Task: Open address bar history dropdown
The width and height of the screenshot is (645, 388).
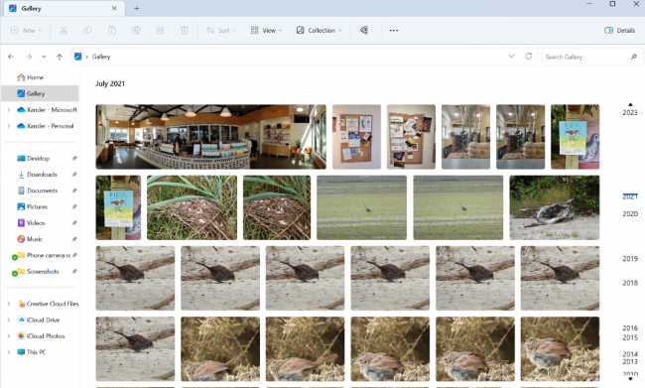Action: (x=511, y=57)
